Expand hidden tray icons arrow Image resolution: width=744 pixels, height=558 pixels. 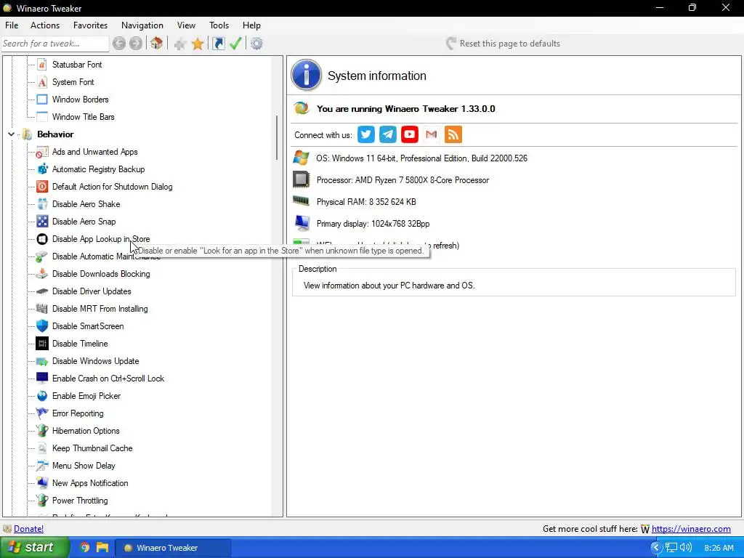pyautogui.click(x=656, y=548)
